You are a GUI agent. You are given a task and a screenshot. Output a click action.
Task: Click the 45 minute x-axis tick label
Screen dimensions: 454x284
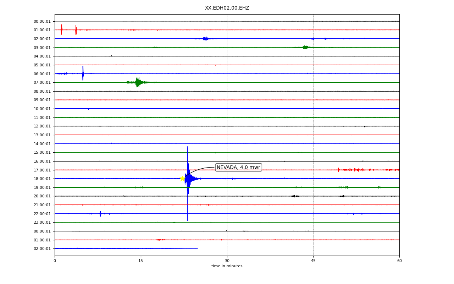[313, 261]
